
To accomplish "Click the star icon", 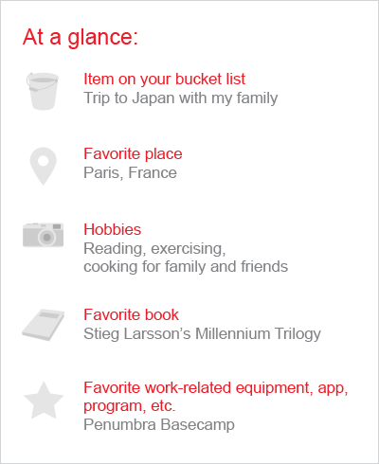I will (x=44, y=401).
